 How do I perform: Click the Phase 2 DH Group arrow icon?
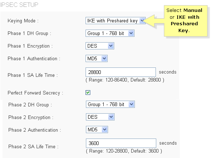pos(132,104)
